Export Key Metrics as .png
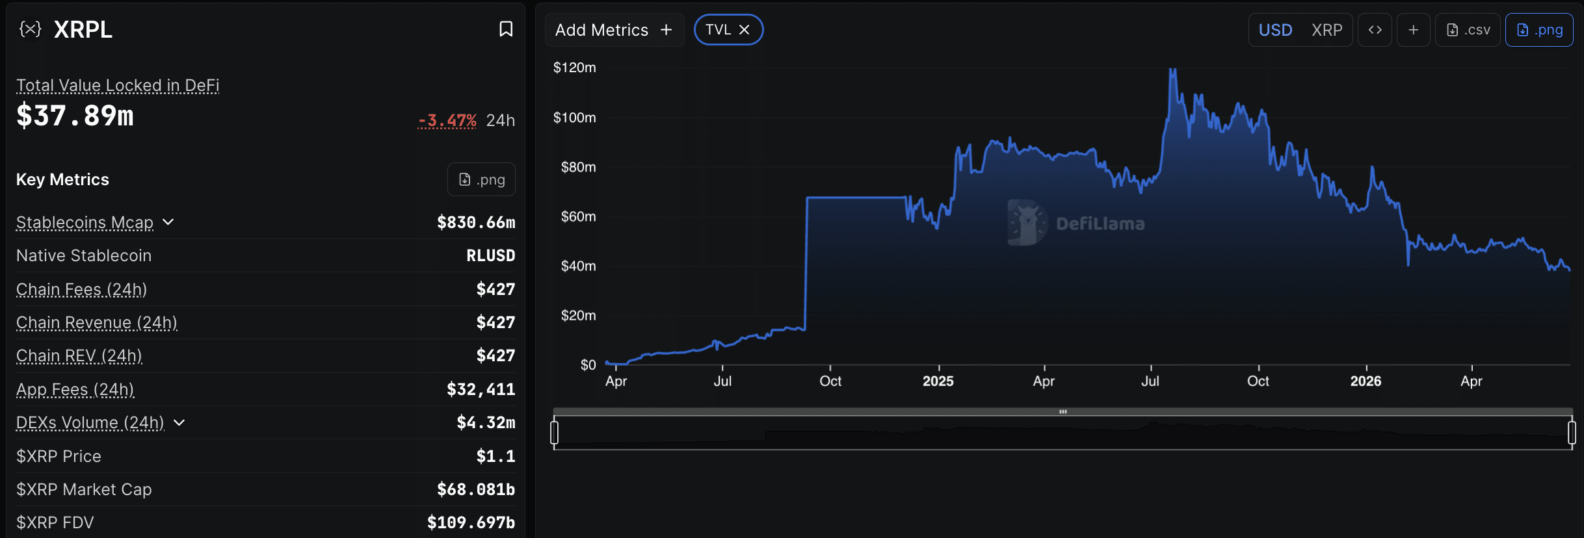The width and height of the screenshot is (1584, 538). [x=481, y=179]
